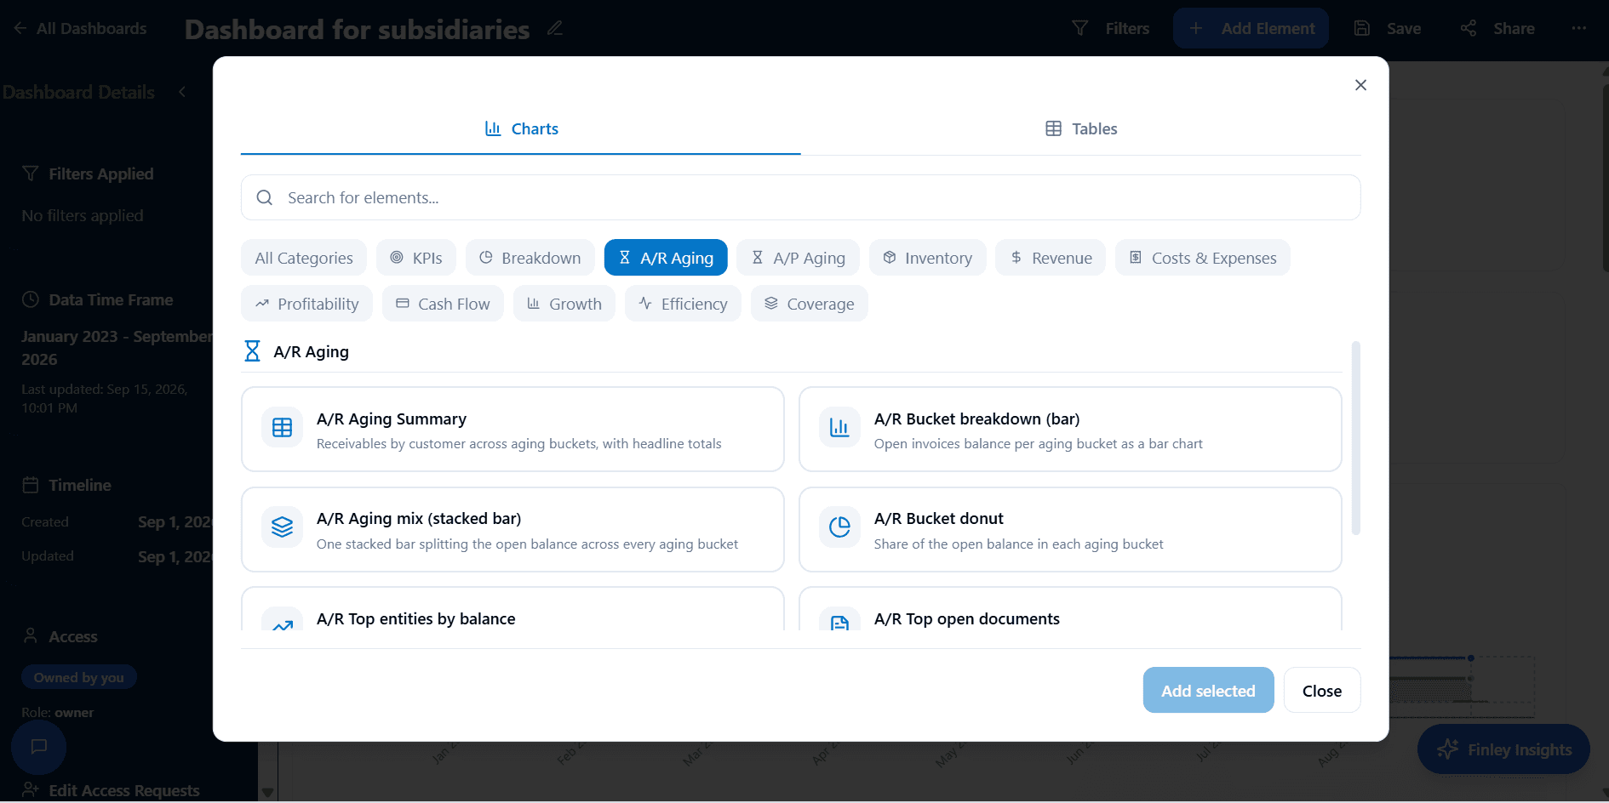
Task: Open the more options ellipsis menu
Action: click(x=1579, y=28)
